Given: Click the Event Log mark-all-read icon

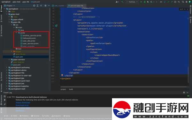Looking at the screenshot, I should (x=5, y=96).
